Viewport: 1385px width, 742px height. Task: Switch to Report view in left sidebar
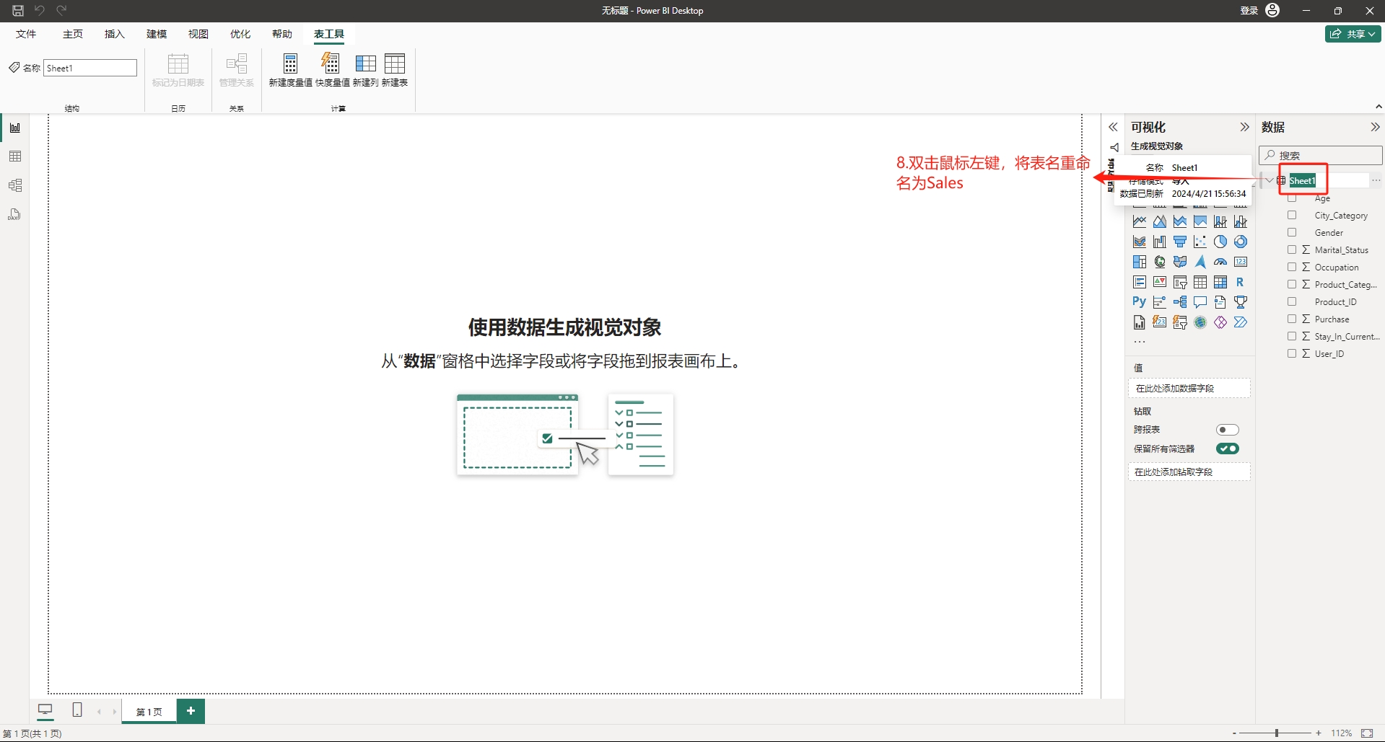click(x=15, y=128)
